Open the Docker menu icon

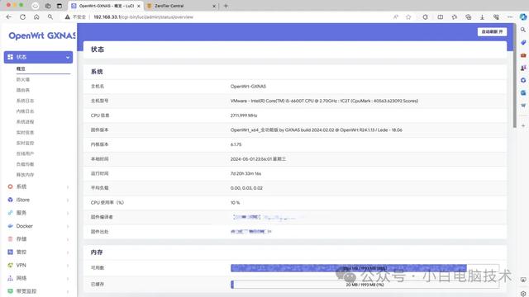(x=11, y=226)
